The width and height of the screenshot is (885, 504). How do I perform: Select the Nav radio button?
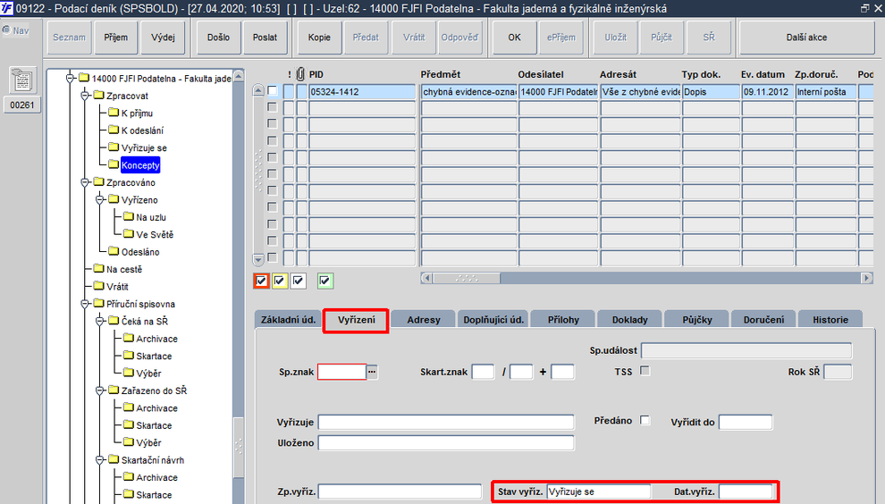pyautogui.click(x=6, y=30)
